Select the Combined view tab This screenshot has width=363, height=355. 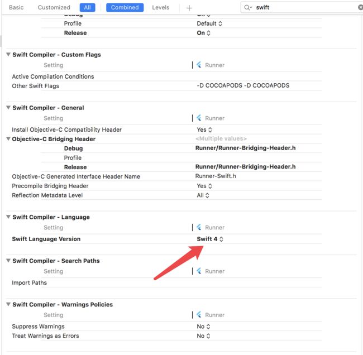125,7
